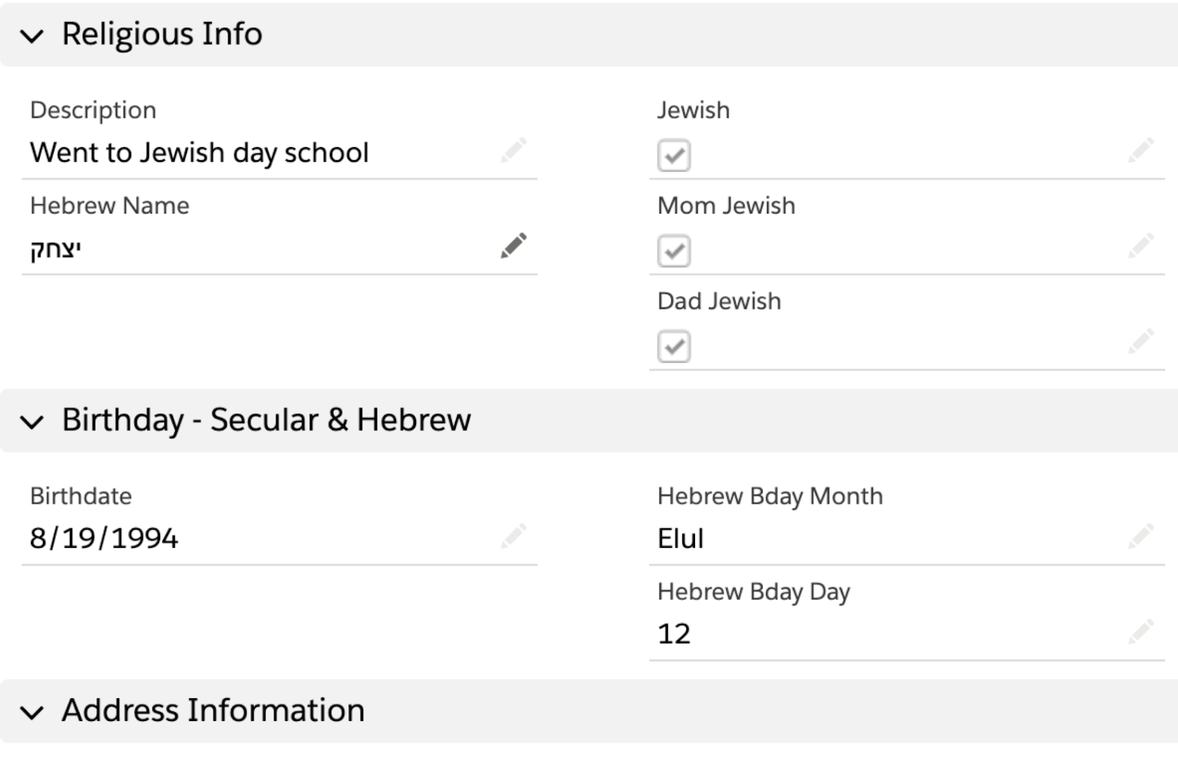Edit the Jewish field pencil icon
Screen dimensions: 1178x763
(1140, 150)
